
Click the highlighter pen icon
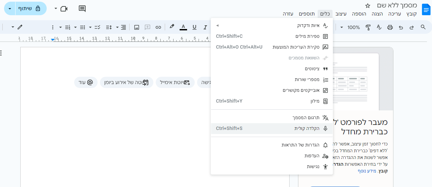pos(172,27)
